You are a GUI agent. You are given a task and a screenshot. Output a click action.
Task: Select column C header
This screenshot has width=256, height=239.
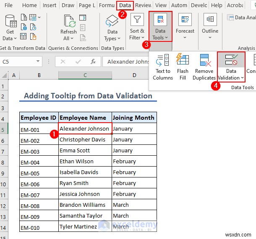click(85, 75)
